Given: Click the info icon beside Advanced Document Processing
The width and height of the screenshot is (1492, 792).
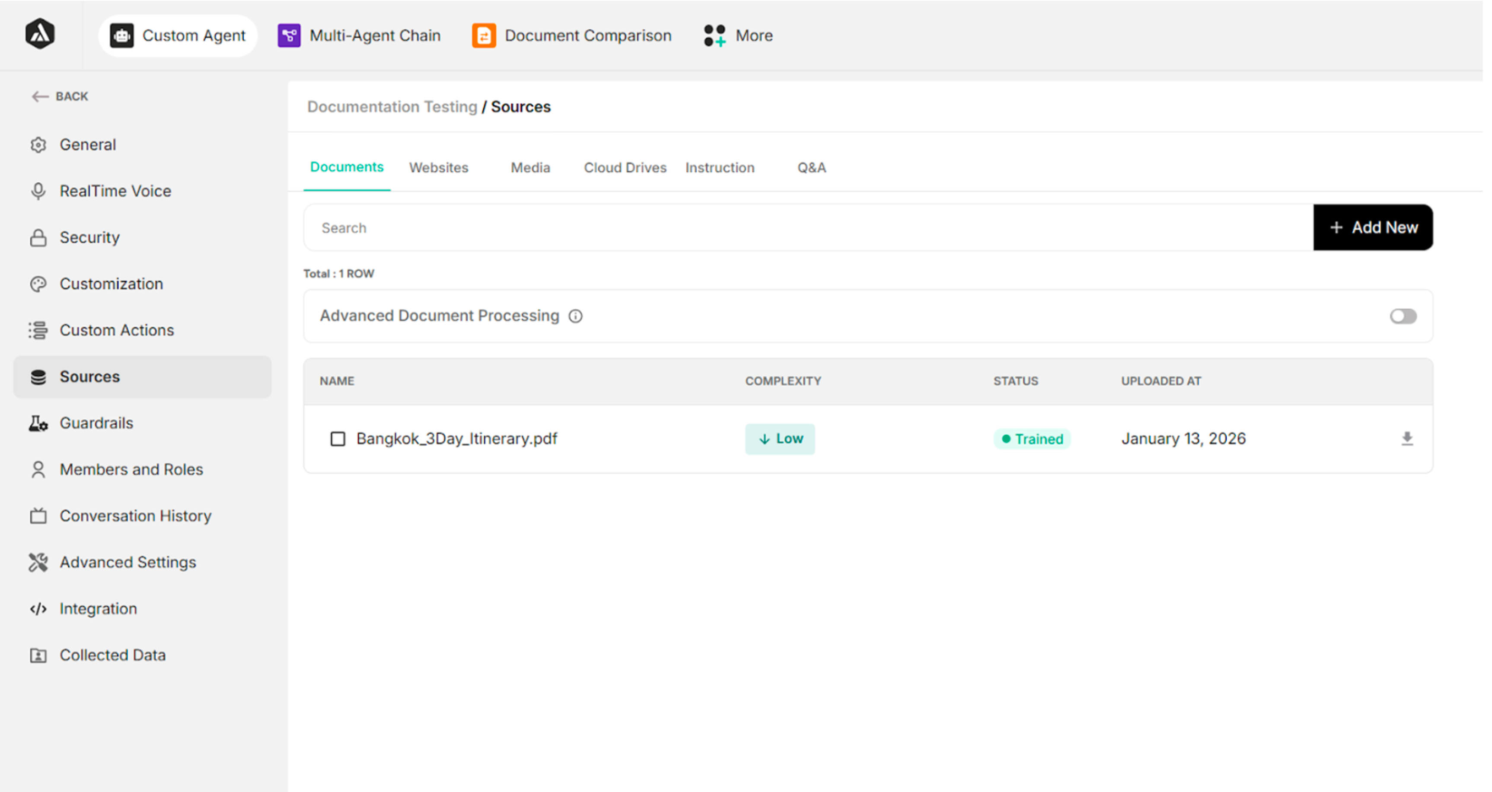Looking at the screenshot, I should tap(575, 316).
